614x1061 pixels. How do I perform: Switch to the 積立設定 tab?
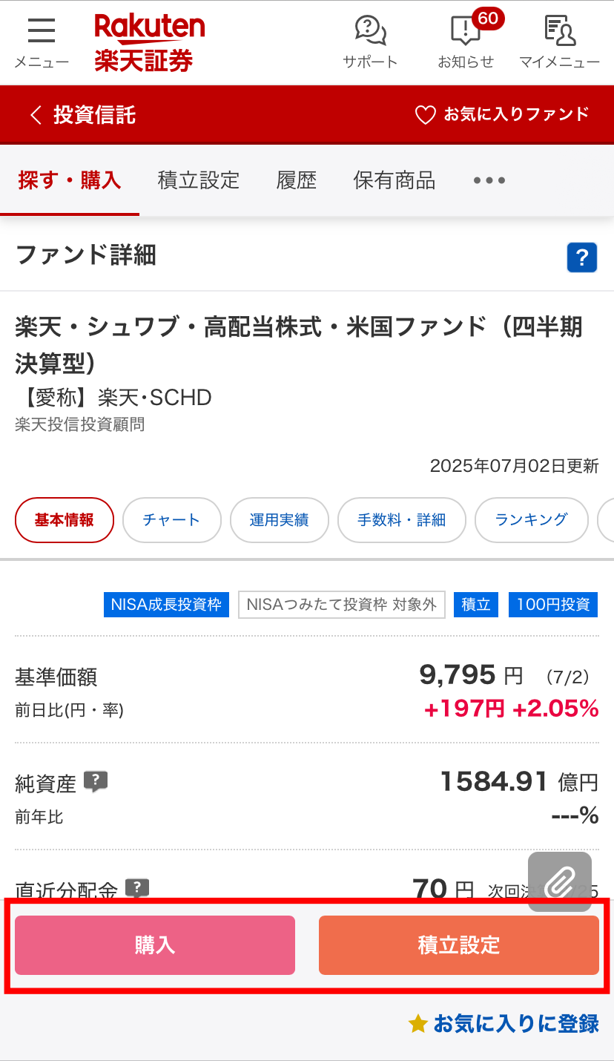coord(199,180)
